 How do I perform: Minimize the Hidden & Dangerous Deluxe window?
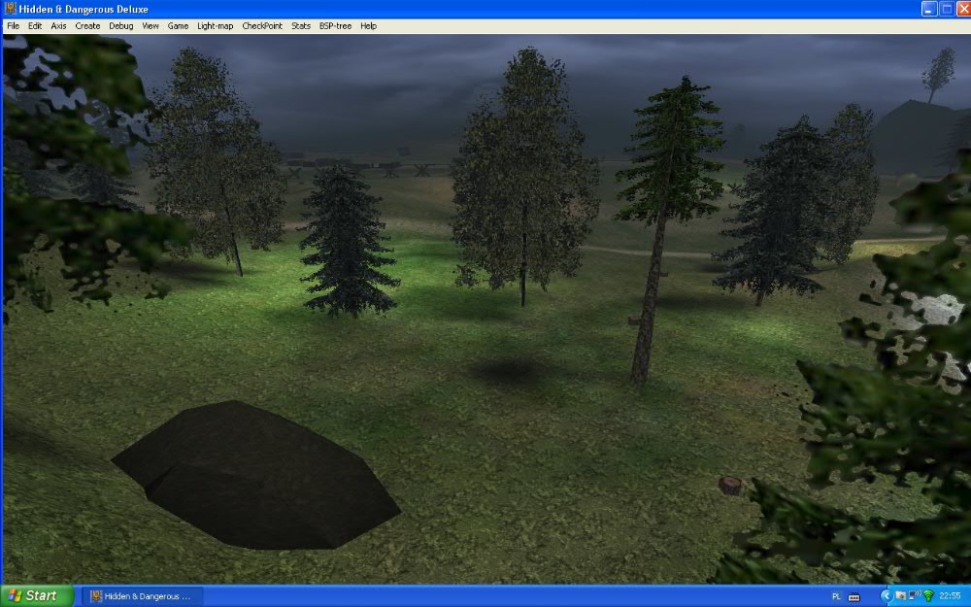(929, 9)
